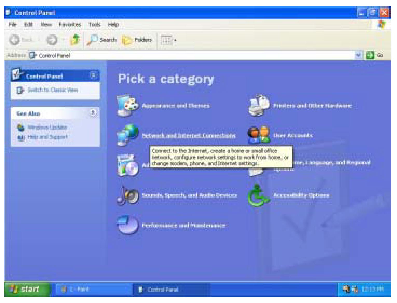Expand the Address bar dropdown arrow
The width and height of the screenshot is (397, 303).
(x=359, y=55)
